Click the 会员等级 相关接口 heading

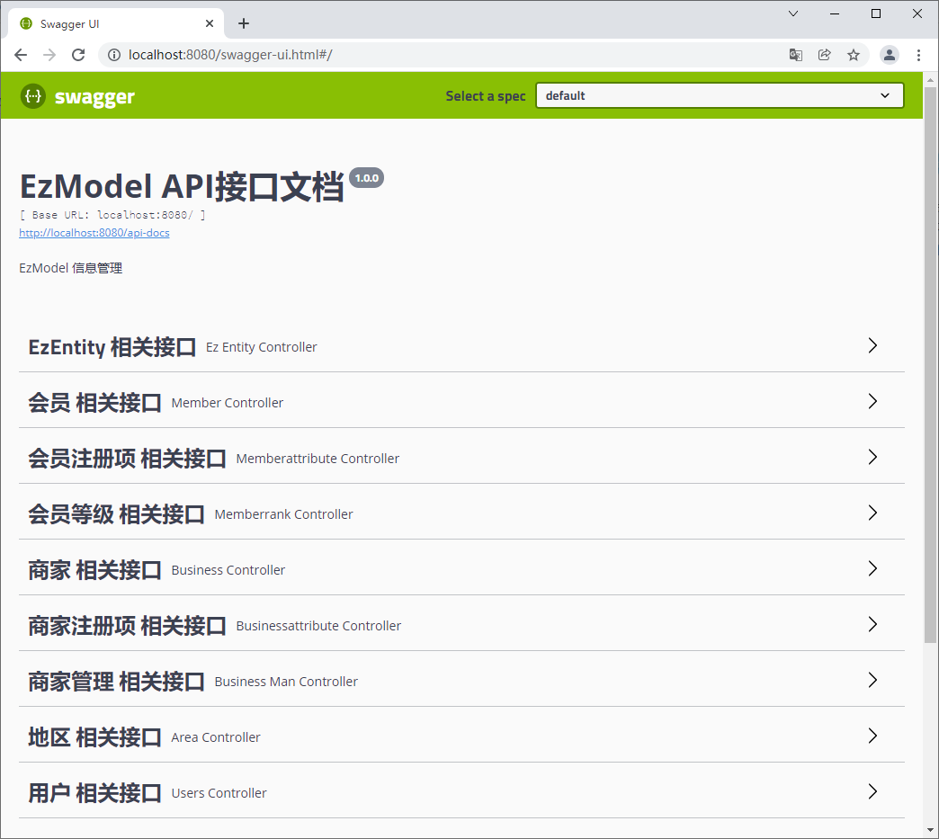pos(116,513)
